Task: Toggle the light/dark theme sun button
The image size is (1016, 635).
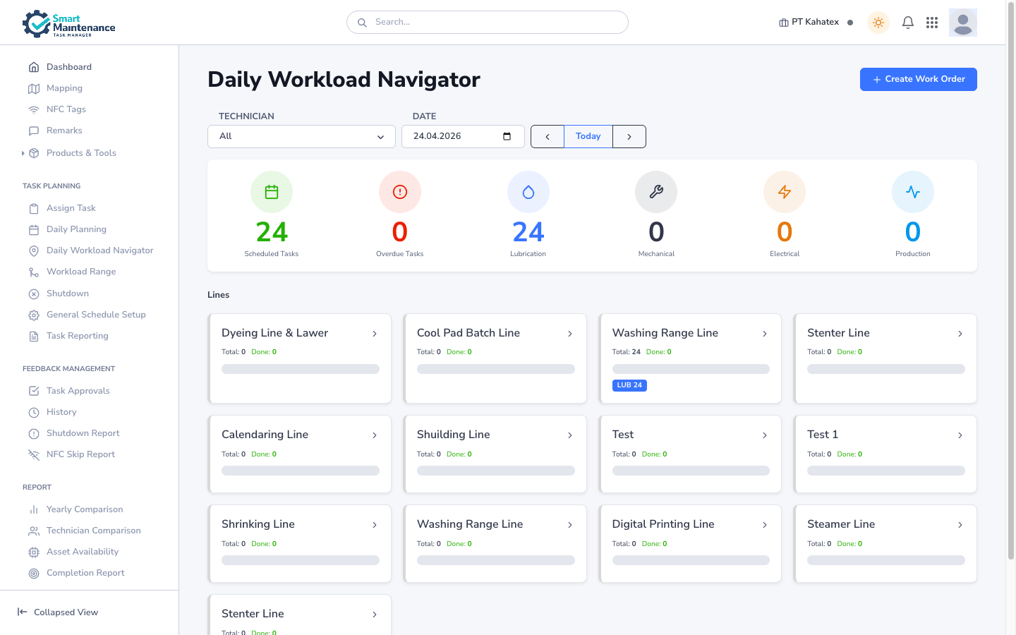Action: [878, 23]
